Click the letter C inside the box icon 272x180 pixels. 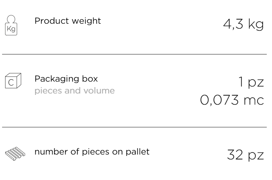click(11, 83)
